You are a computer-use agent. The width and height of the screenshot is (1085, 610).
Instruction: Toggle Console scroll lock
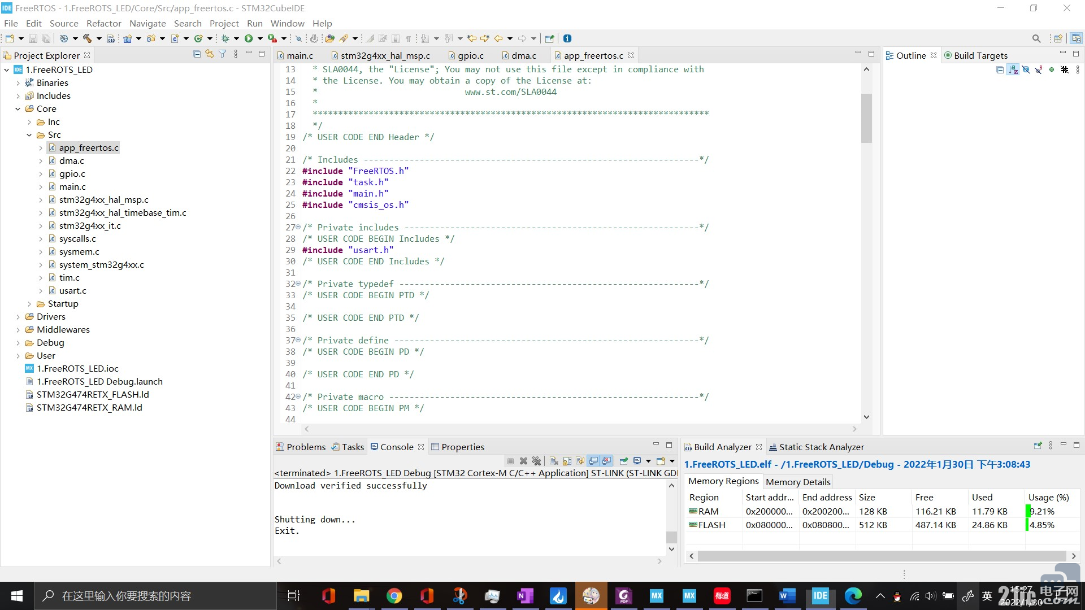click(x=567, y=461)
